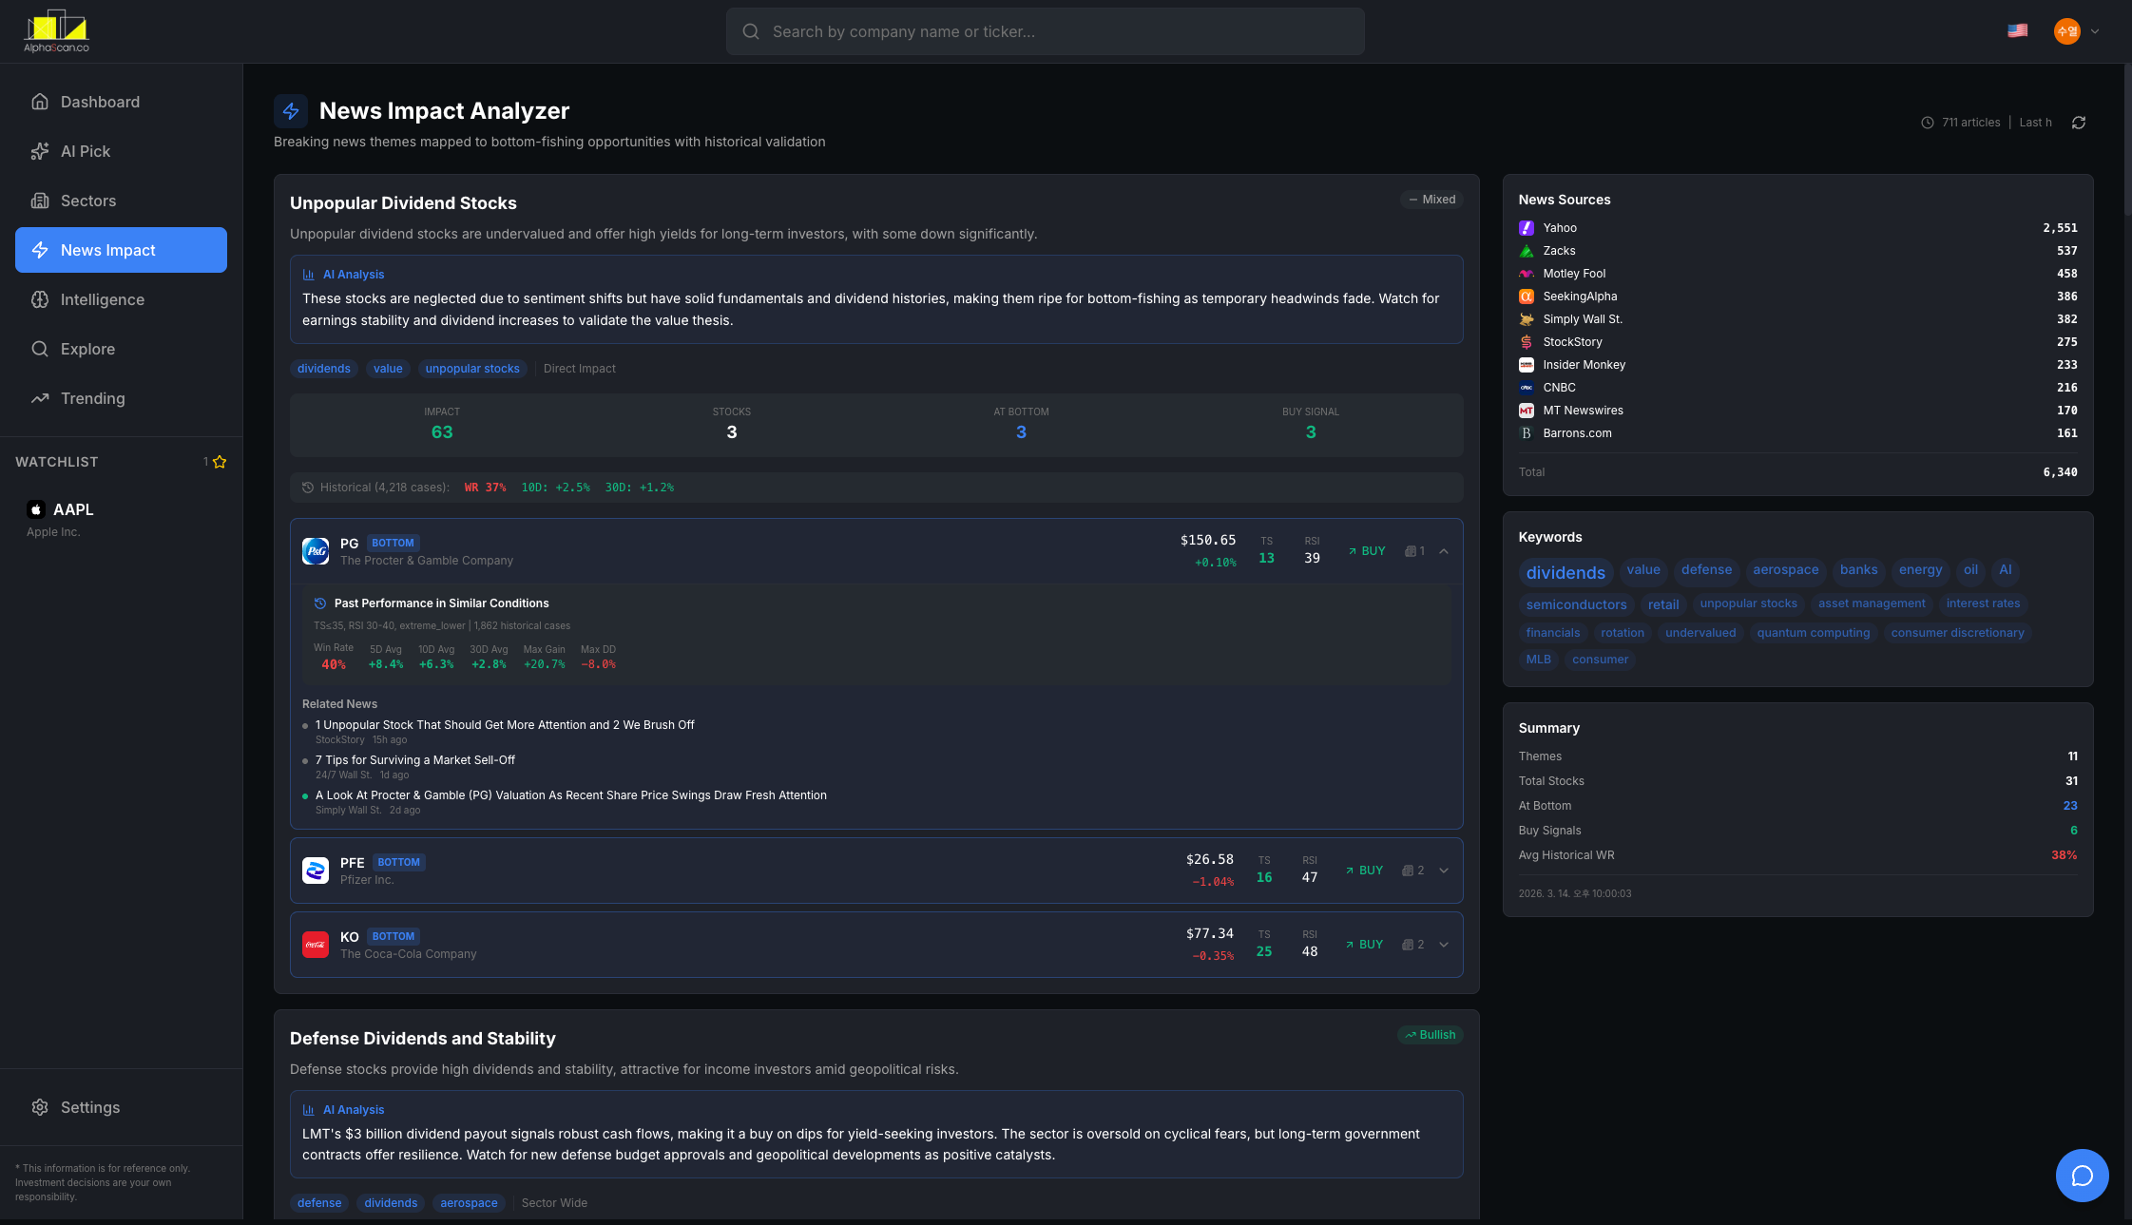Select the Trending sidebar icon
This screenshot has width=2132, height=1225.
point(41,398)
